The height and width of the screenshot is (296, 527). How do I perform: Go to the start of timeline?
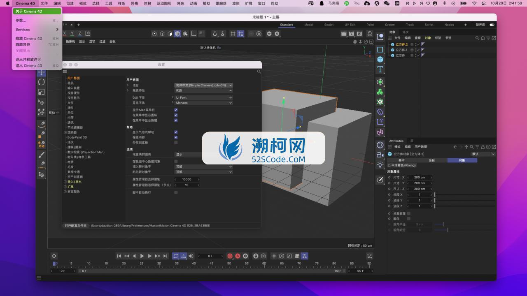[x=119, y=256]
